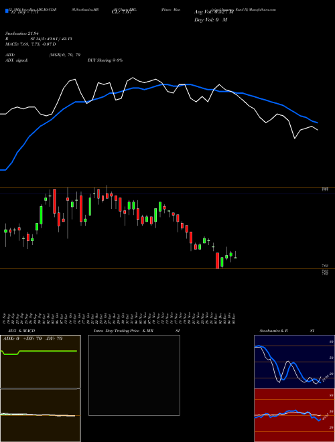Image resolution: width=335 pixels, height=442 pixels.
Task: Click the 'ADX signal:' label
Action: [x=17, y=60]
